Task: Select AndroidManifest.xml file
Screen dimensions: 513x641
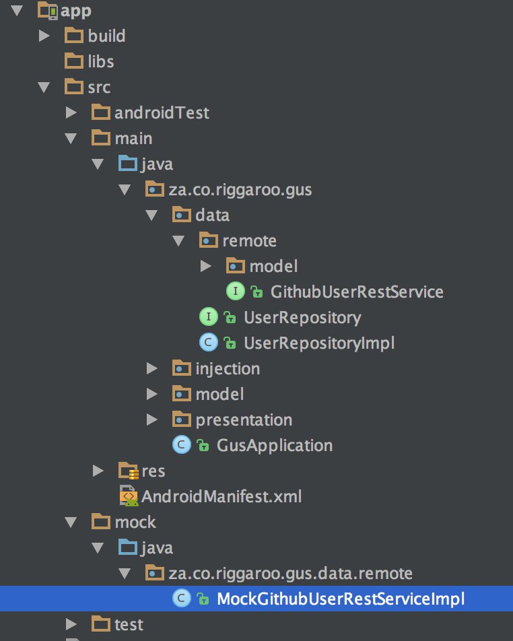Action: (x=221, y=497)
